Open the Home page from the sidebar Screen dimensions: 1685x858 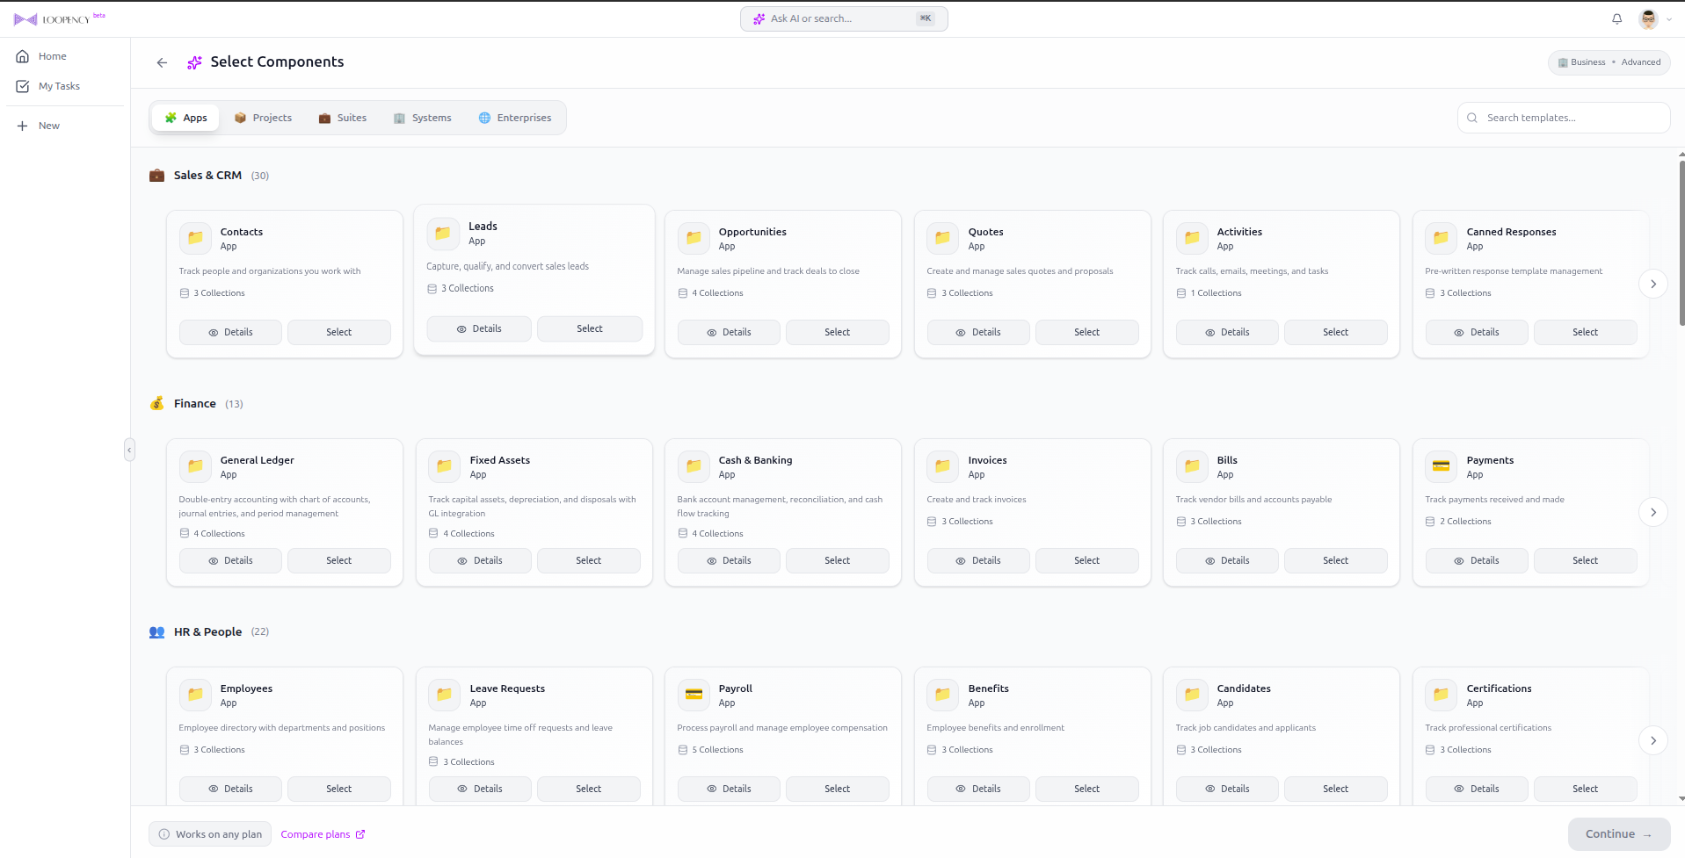(x=52, y=55)
